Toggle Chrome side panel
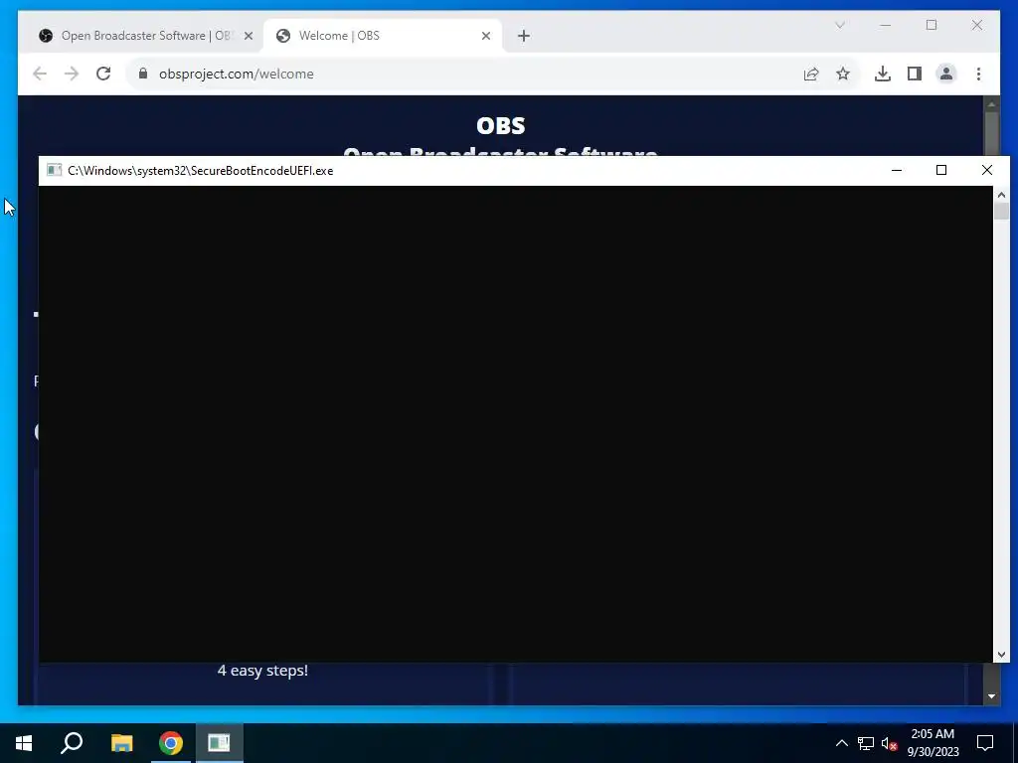 pyautogui.click(x=915, y=74)
